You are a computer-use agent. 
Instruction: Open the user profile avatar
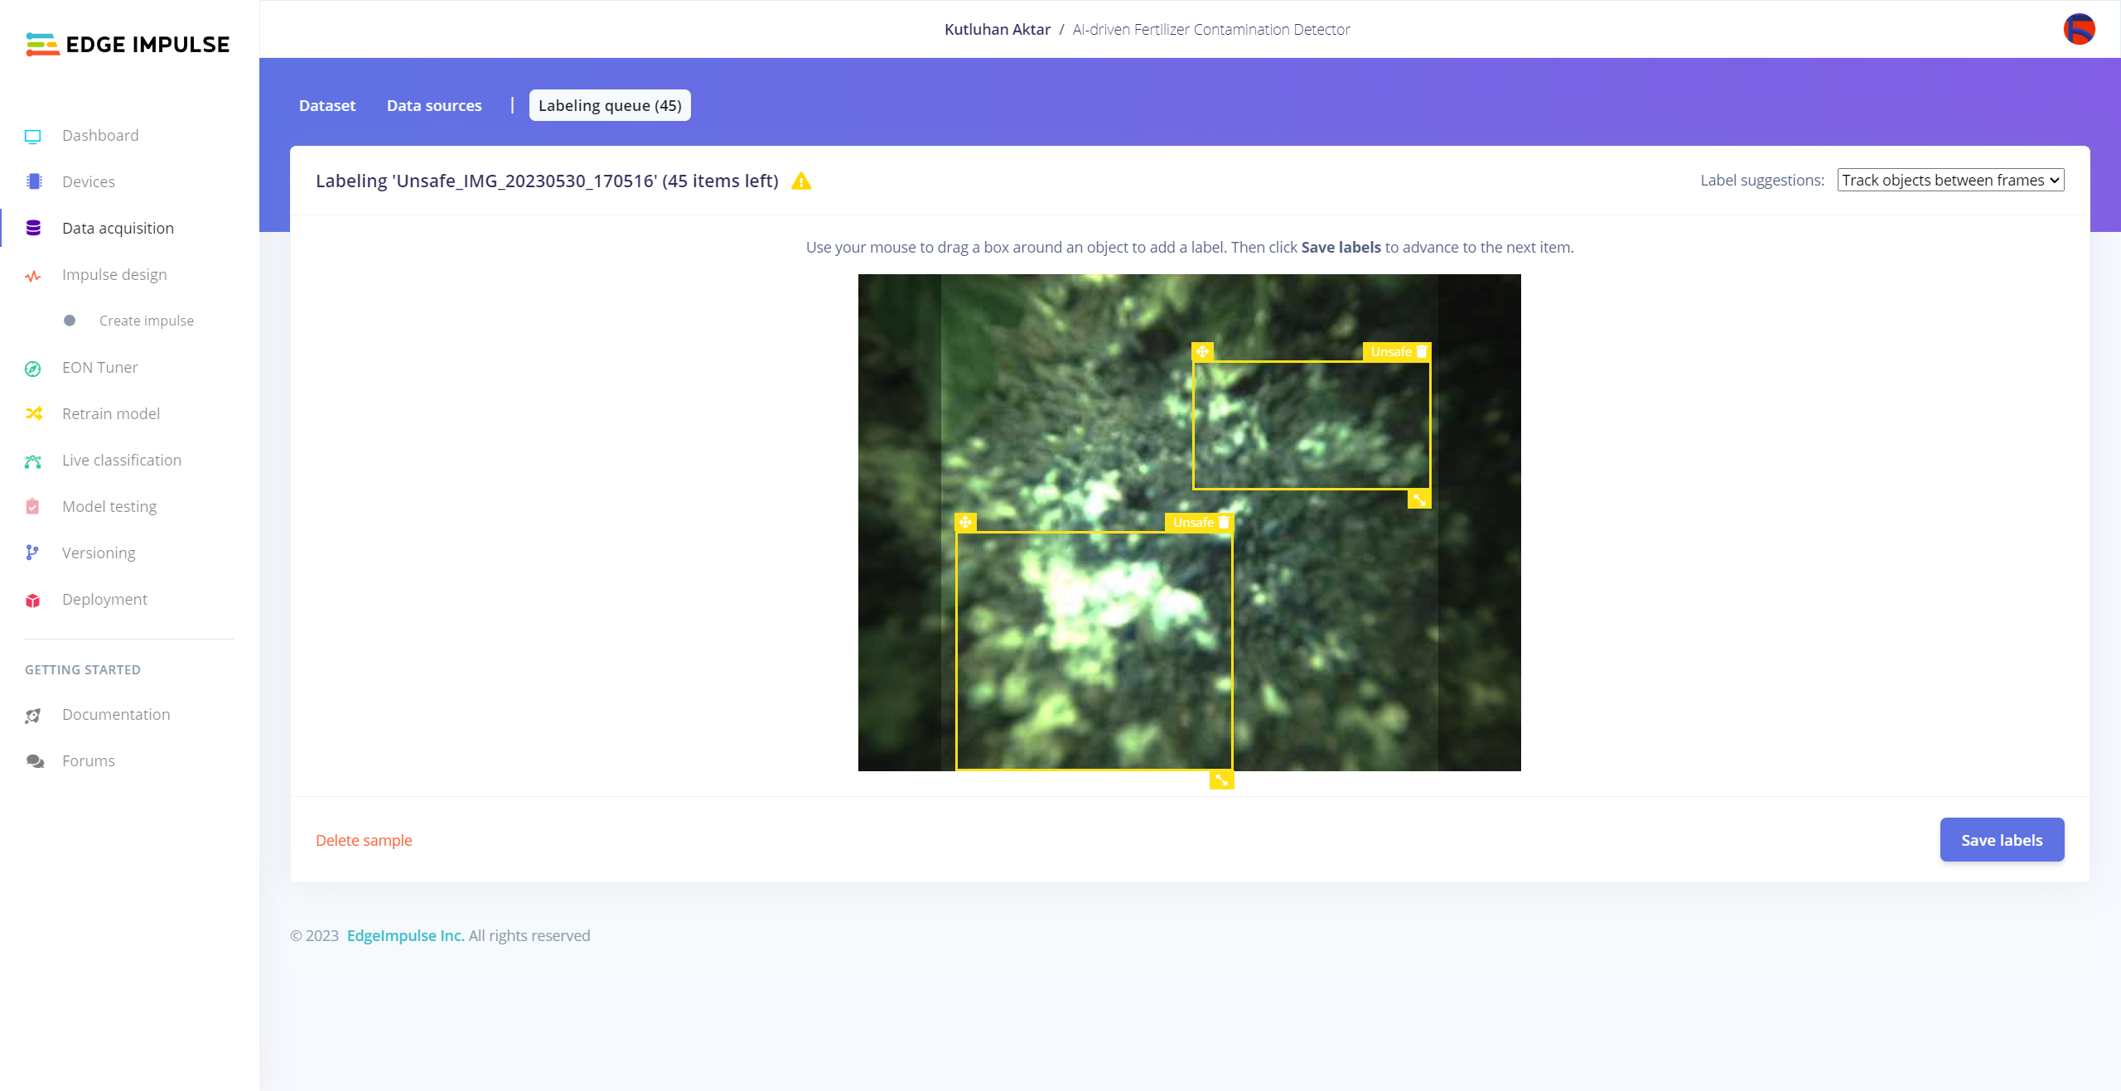click(2079, 29)
